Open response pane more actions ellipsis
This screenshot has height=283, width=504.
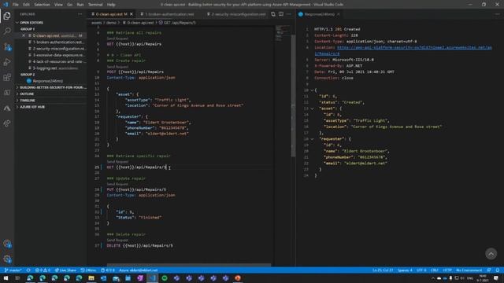pyautogui.click(x=497, y=14)
